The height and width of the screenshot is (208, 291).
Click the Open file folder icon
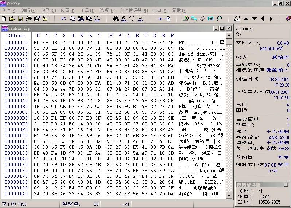coord(12,19)
